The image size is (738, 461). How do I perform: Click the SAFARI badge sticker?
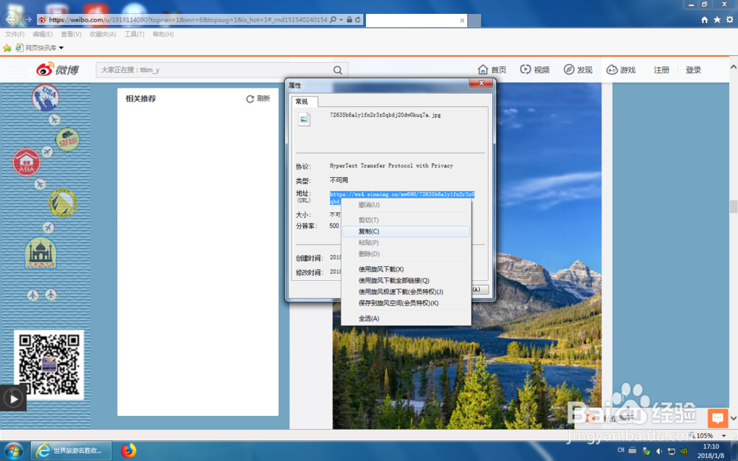[x=67, y=139]
